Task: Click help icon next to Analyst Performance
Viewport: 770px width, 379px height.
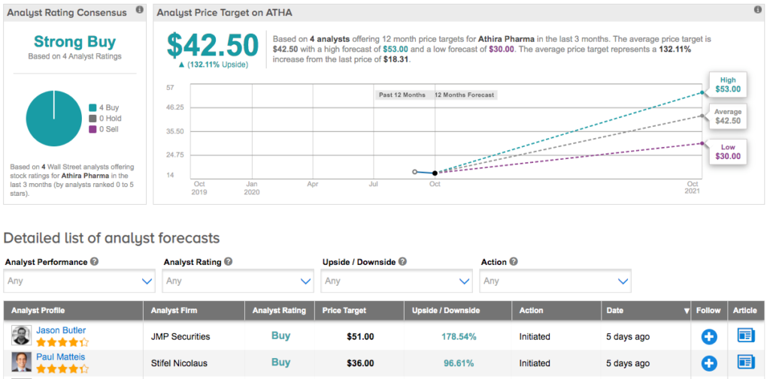Action: (94, 262)
